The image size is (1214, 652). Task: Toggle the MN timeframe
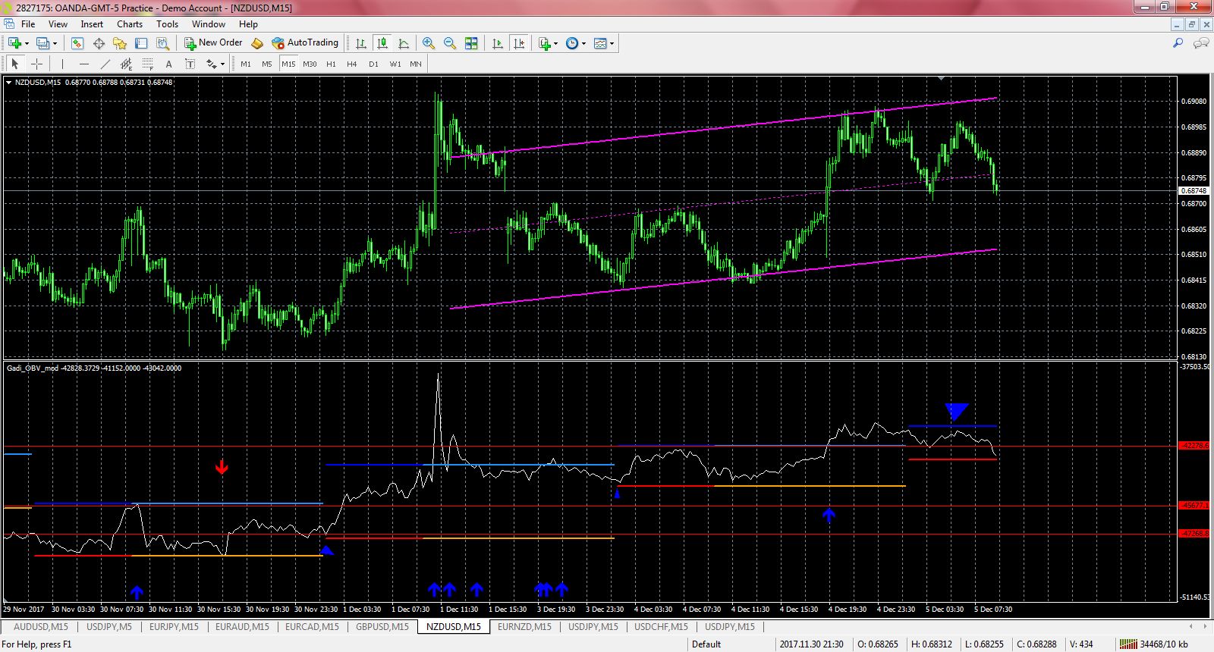[x=416, y=64]
